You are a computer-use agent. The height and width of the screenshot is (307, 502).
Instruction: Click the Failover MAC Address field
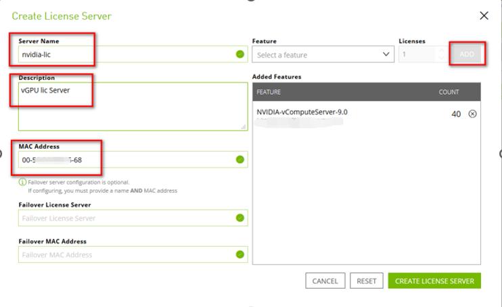click(x=133, y=254)
